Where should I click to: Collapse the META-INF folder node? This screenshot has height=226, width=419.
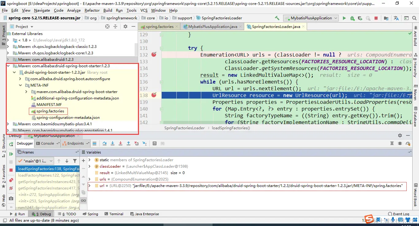point(21,85)
